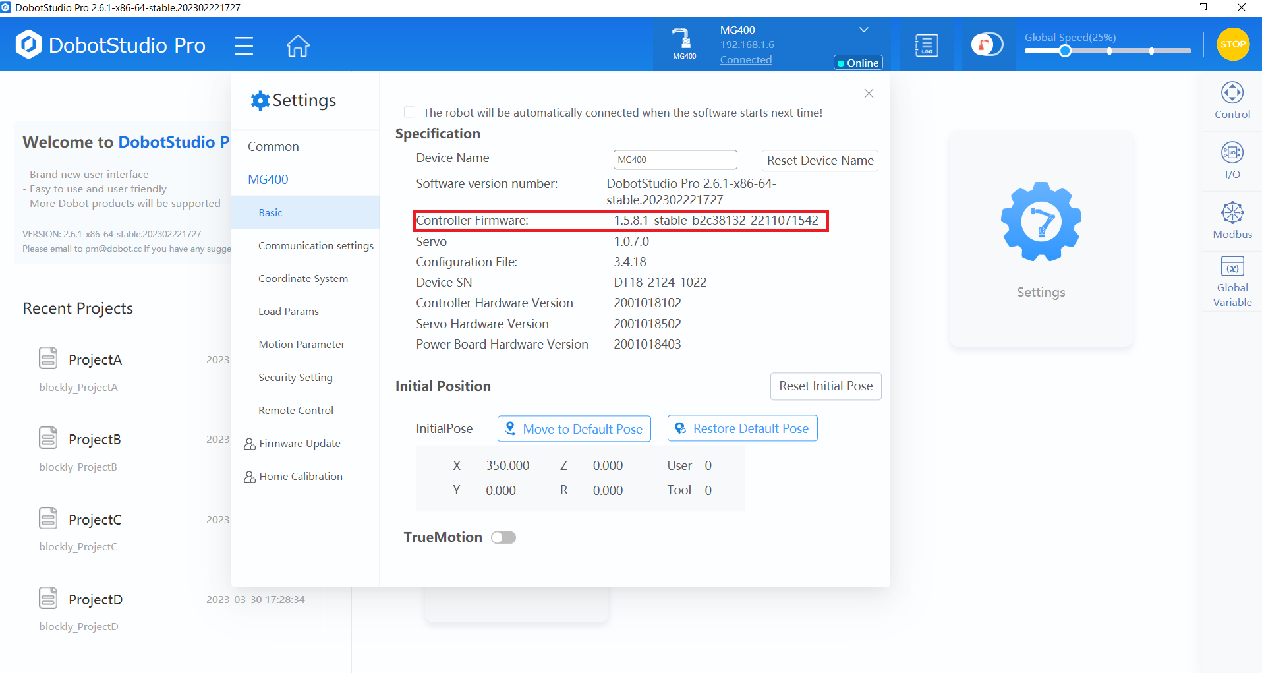This screenshot has width=1262, height=673.
Task: Open the Log panel icon
Action: coord(926,45)
